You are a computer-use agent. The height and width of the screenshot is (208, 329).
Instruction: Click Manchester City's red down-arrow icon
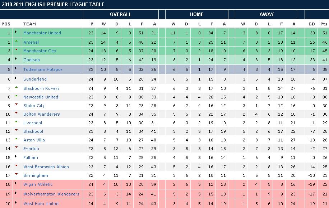[x=17, y=50]
